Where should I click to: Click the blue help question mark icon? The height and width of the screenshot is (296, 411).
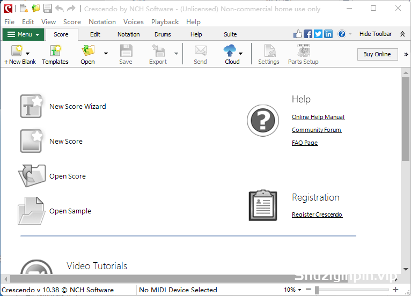[x=342, y=34]
